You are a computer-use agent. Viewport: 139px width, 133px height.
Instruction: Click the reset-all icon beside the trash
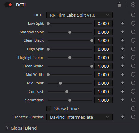click(x=133, y=5)
